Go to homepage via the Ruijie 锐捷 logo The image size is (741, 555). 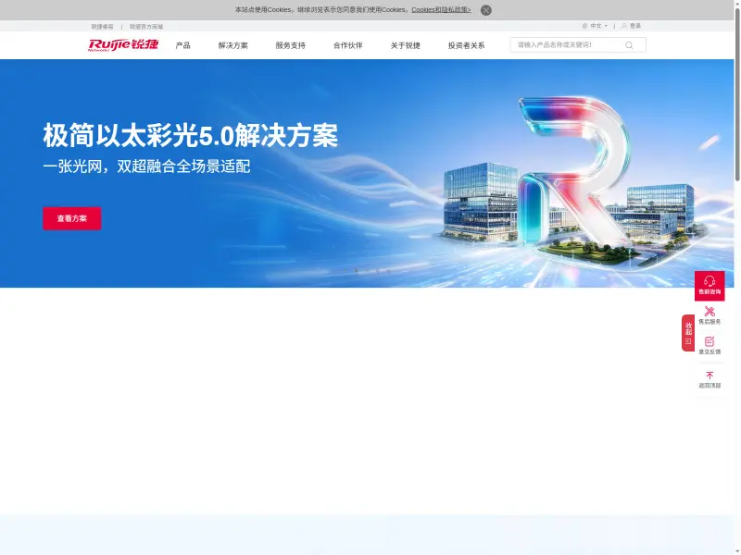pyautogui.click(x=123, y=44)
